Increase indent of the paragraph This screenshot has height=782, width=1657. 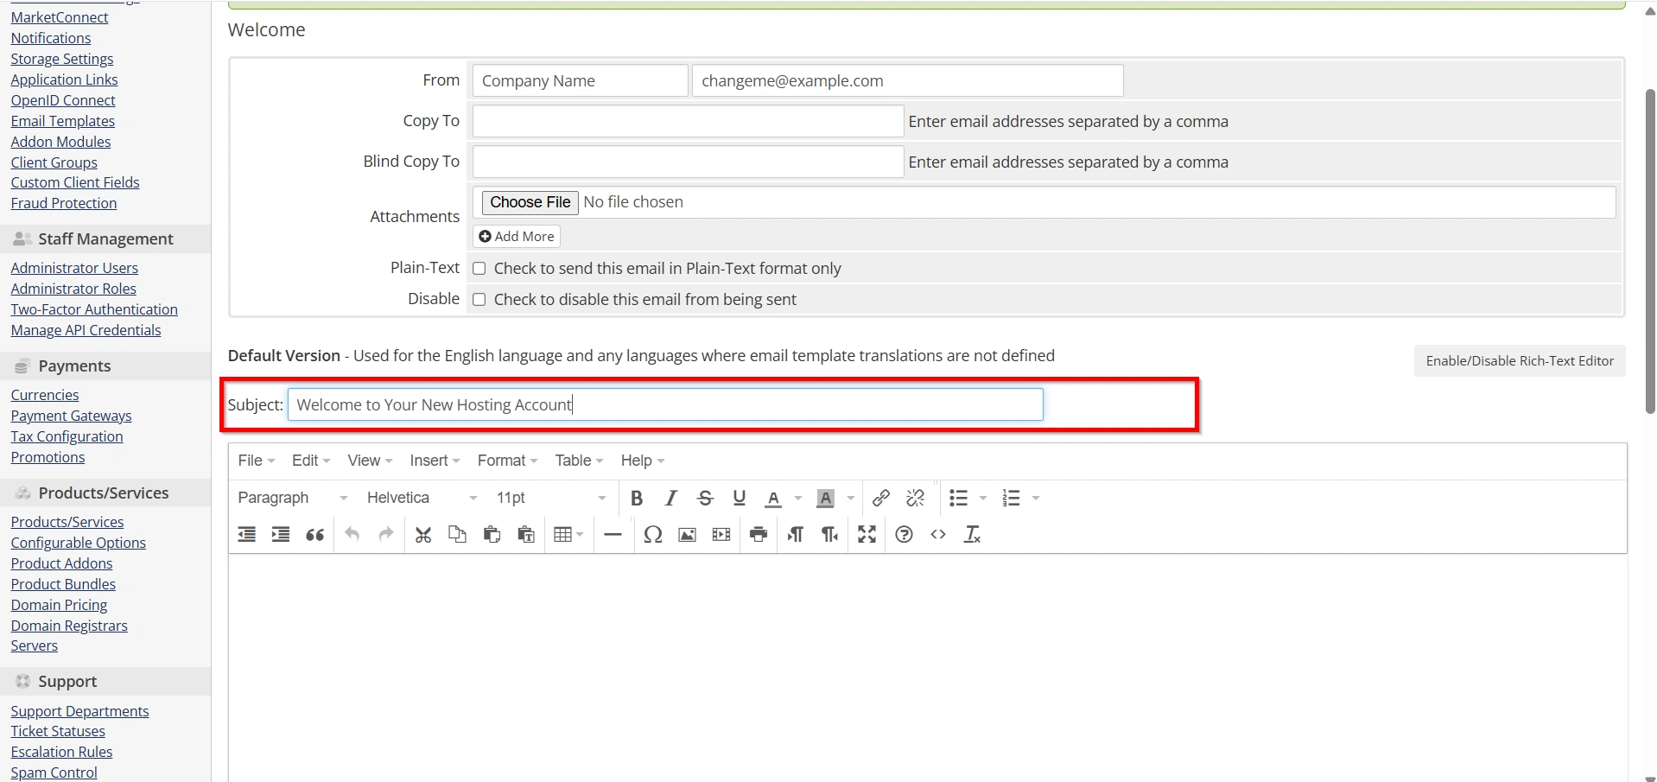281,535
